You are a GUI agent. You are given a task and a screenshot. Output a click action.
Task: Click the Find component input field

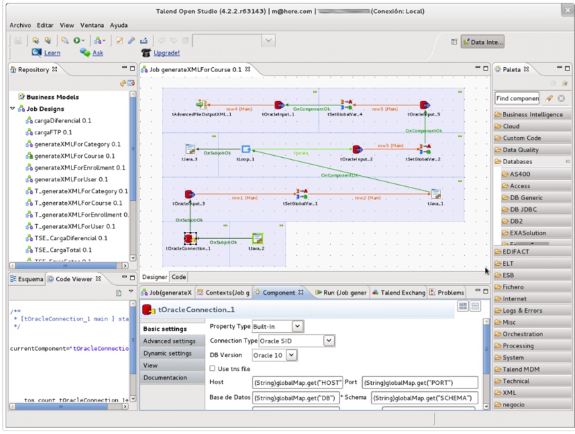click(x=517, y=98)
